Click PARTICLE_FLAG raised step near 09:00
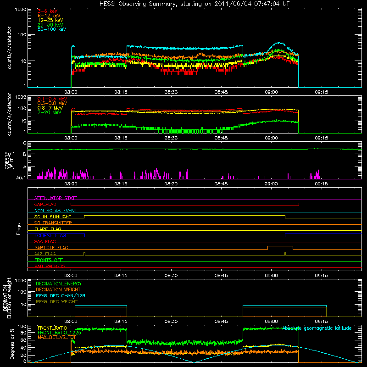 tap(280, 246)
